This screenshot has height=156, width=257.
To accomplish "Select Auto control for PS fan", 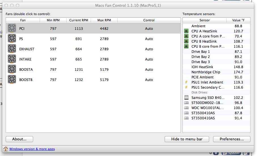I will (149, 39).
